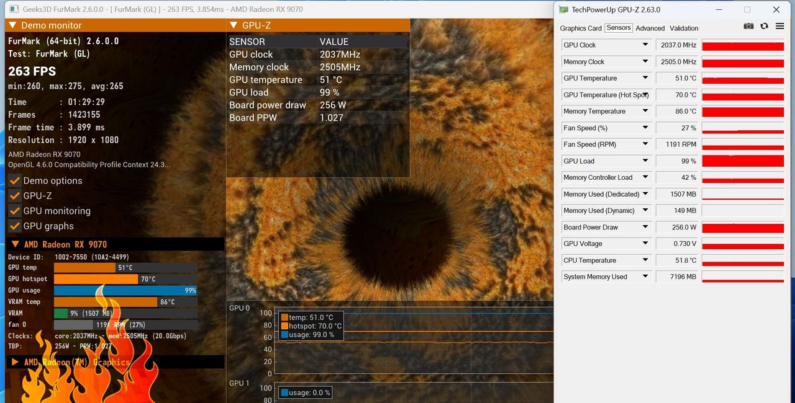Click the 1507 MB Memory Used (Dedicated) value

click(677, 194)
